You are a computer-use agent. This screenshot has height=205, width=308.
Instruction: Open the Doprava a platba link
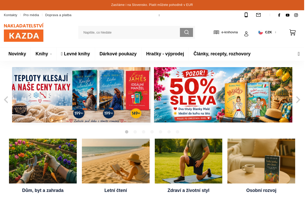58,15
